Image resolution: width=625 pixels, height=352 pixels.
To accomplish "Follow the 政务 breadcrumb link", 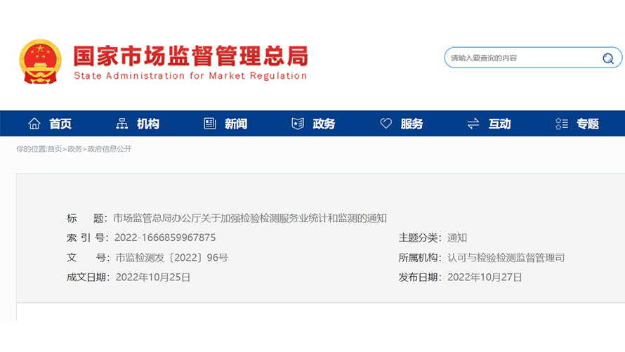I will (74, 149).
